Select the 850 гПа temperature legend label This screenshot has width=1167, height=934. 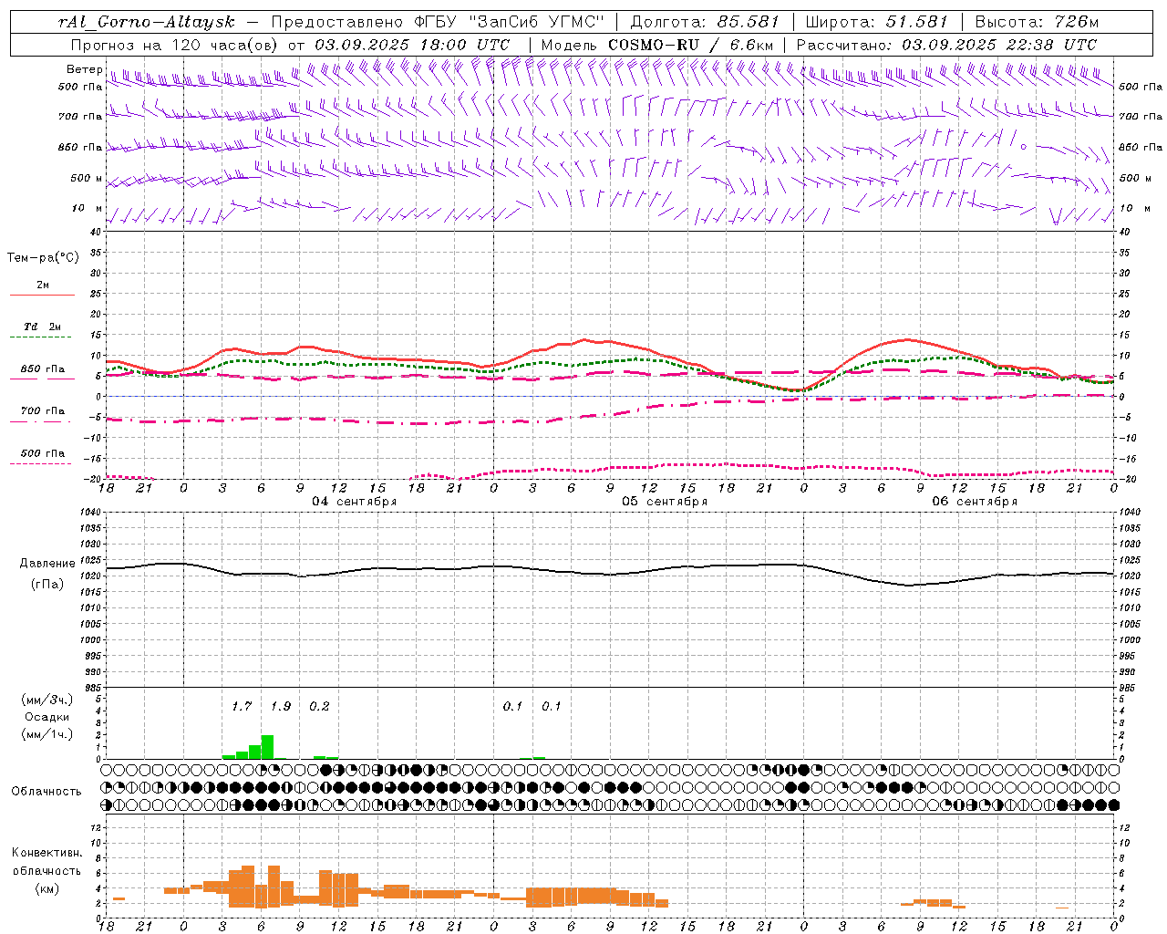[43, 369]
